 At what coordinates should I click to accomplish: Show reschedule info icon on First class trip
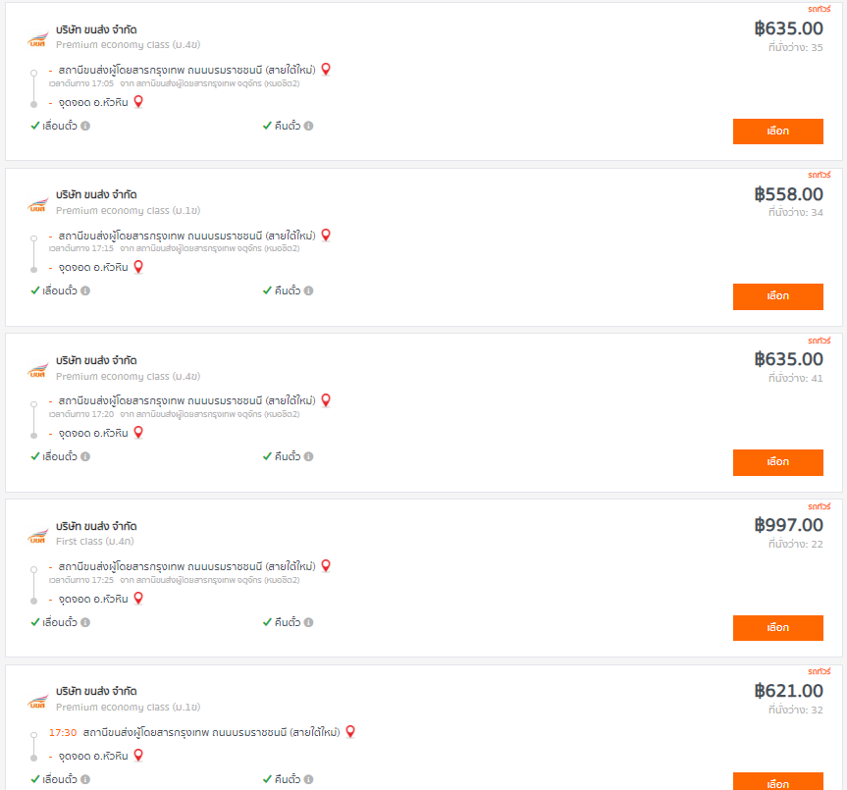[85, 622]
